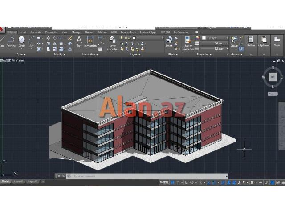Select the Stretch tool in Modify
285x213 pixels.
point(49,49)
